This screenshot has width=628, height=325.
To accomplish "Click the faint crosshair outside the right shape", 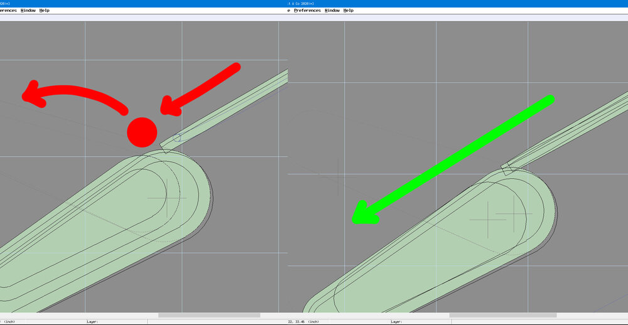I will (x=339, y=176).
